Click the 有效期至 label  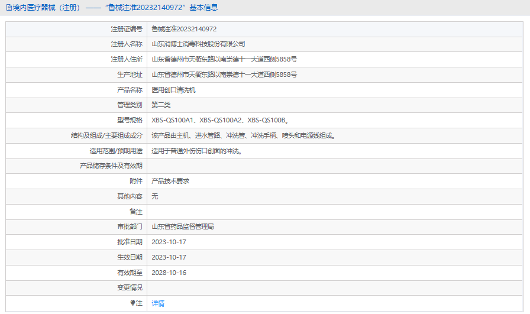pos(130,273)
